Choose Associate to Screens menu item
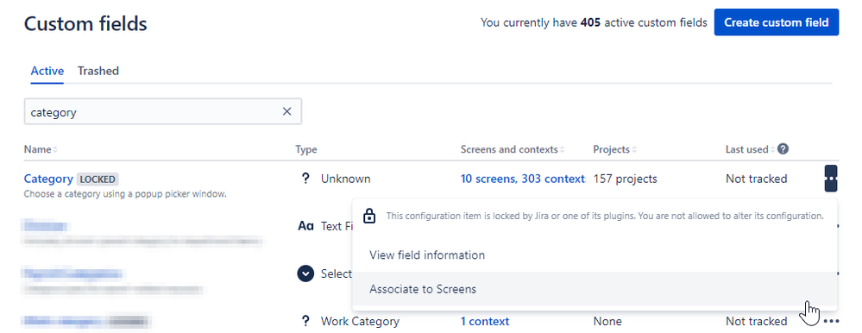862x333 pixels. pos(595,289)
